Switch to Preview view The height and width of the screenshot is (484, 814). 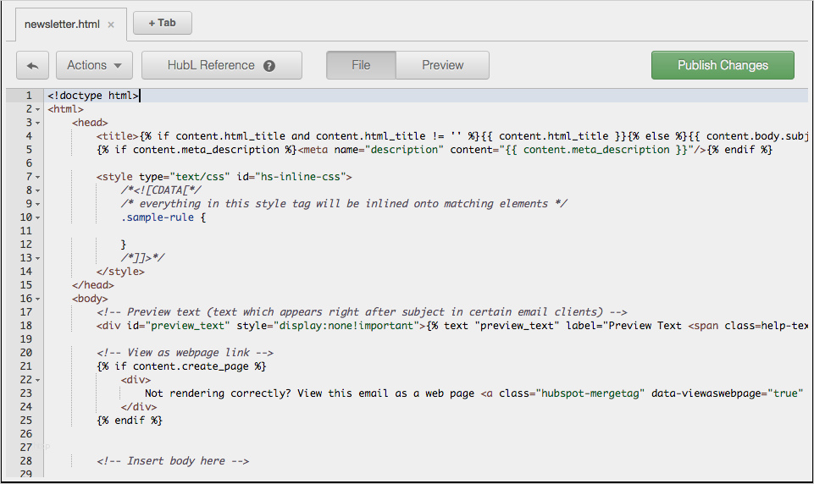tap(442, 65)
